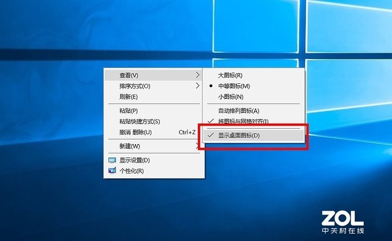Screen dimensions: 392x241
Task: Expand the 排序方式(O) submenu
Action: [153, 86]
